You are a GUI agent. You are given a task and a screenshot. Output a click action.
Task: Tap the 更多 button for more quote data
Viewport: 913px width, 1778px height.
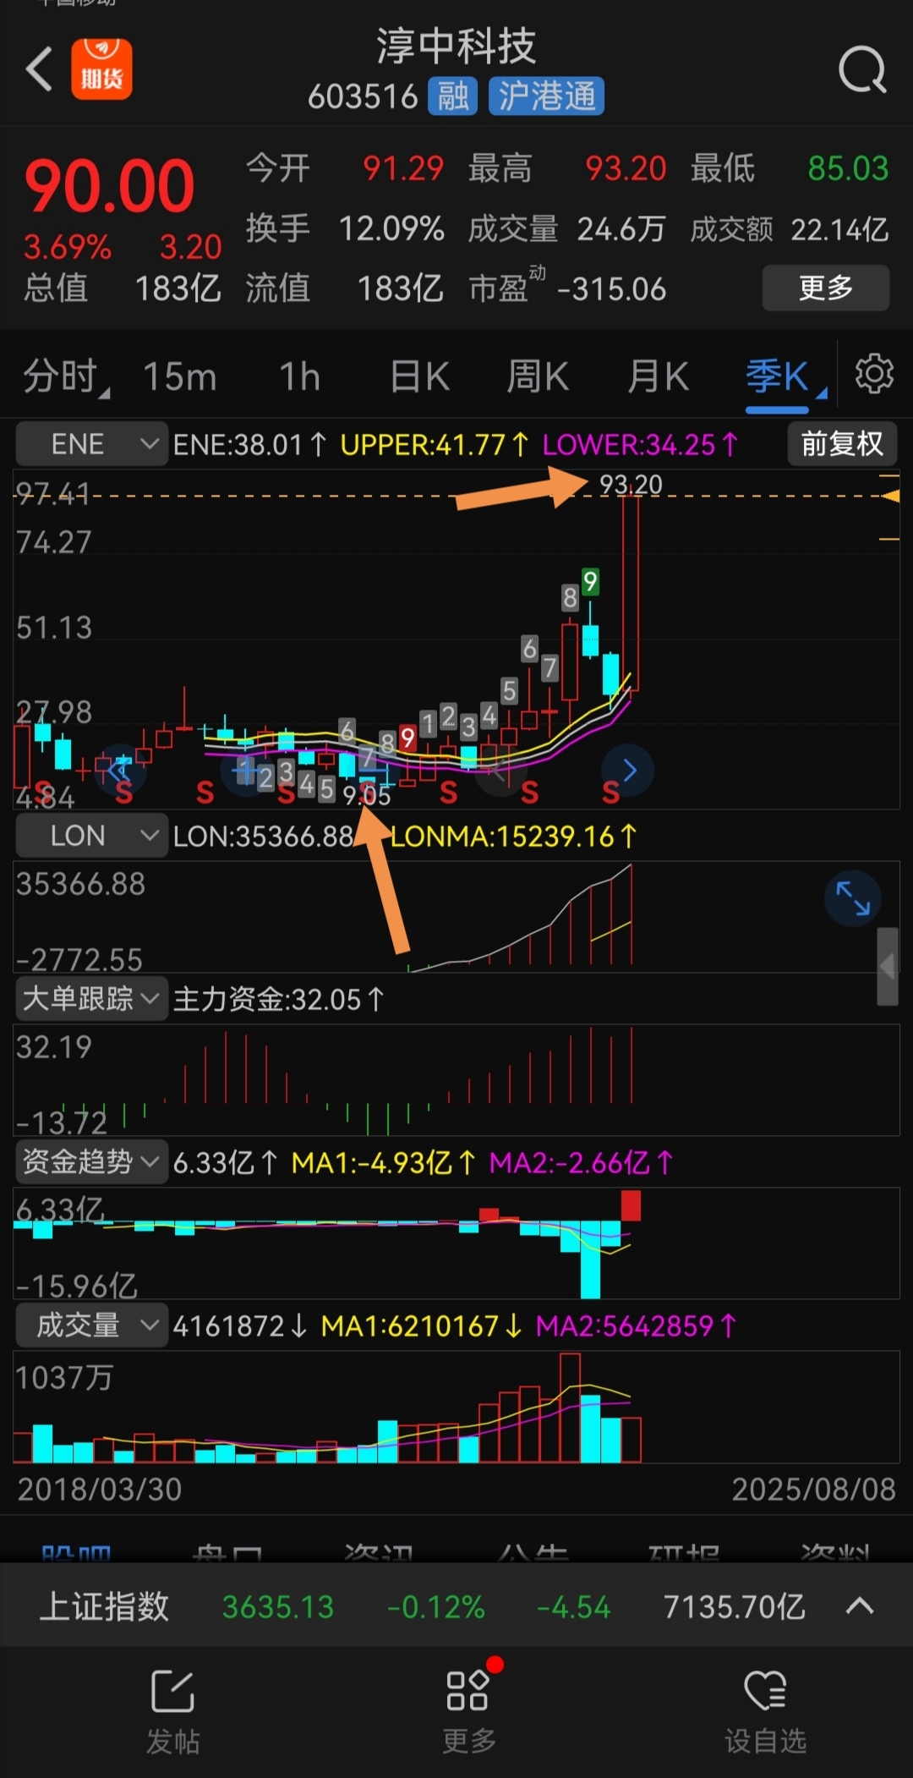coord(826,288)
